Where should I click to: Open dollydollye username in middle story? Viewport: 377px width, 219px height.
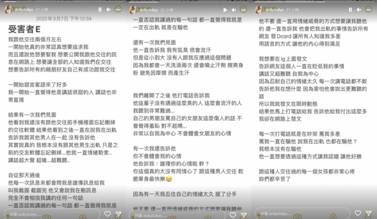pos(149,10)
